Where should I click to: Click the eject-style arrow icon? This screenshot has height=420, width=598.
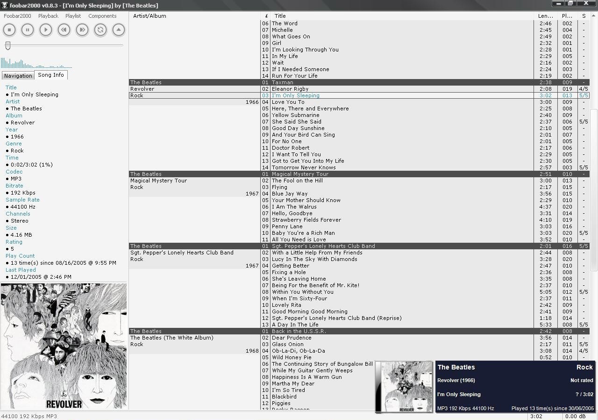pos(118,29)
